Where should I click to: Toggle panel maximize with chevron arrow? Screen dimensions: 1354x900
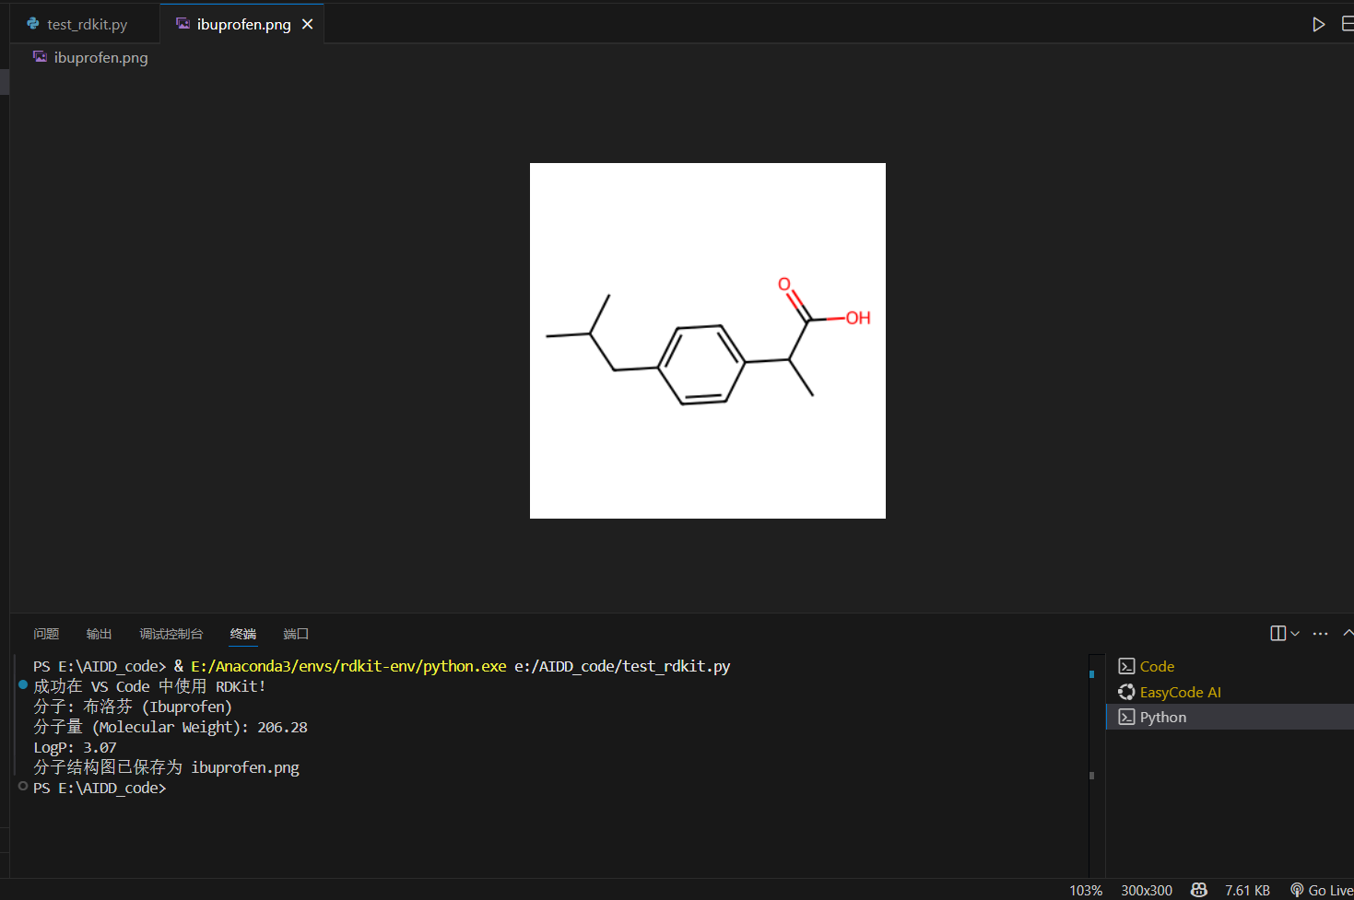coord(1348,633)
